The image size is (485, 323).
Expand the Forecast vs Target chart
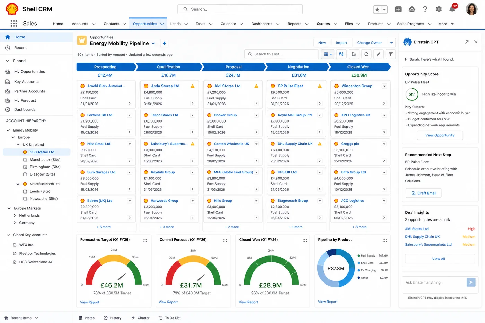(x=145, y=240)
